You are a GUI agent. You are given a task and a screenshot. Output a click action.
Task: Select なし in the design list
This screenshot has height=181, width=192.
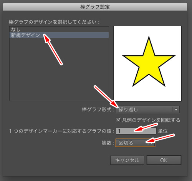point(59,30)
